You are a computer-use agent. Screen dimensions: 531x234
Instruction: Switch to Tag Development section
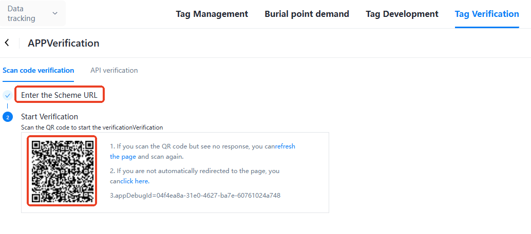pos(402,14)
